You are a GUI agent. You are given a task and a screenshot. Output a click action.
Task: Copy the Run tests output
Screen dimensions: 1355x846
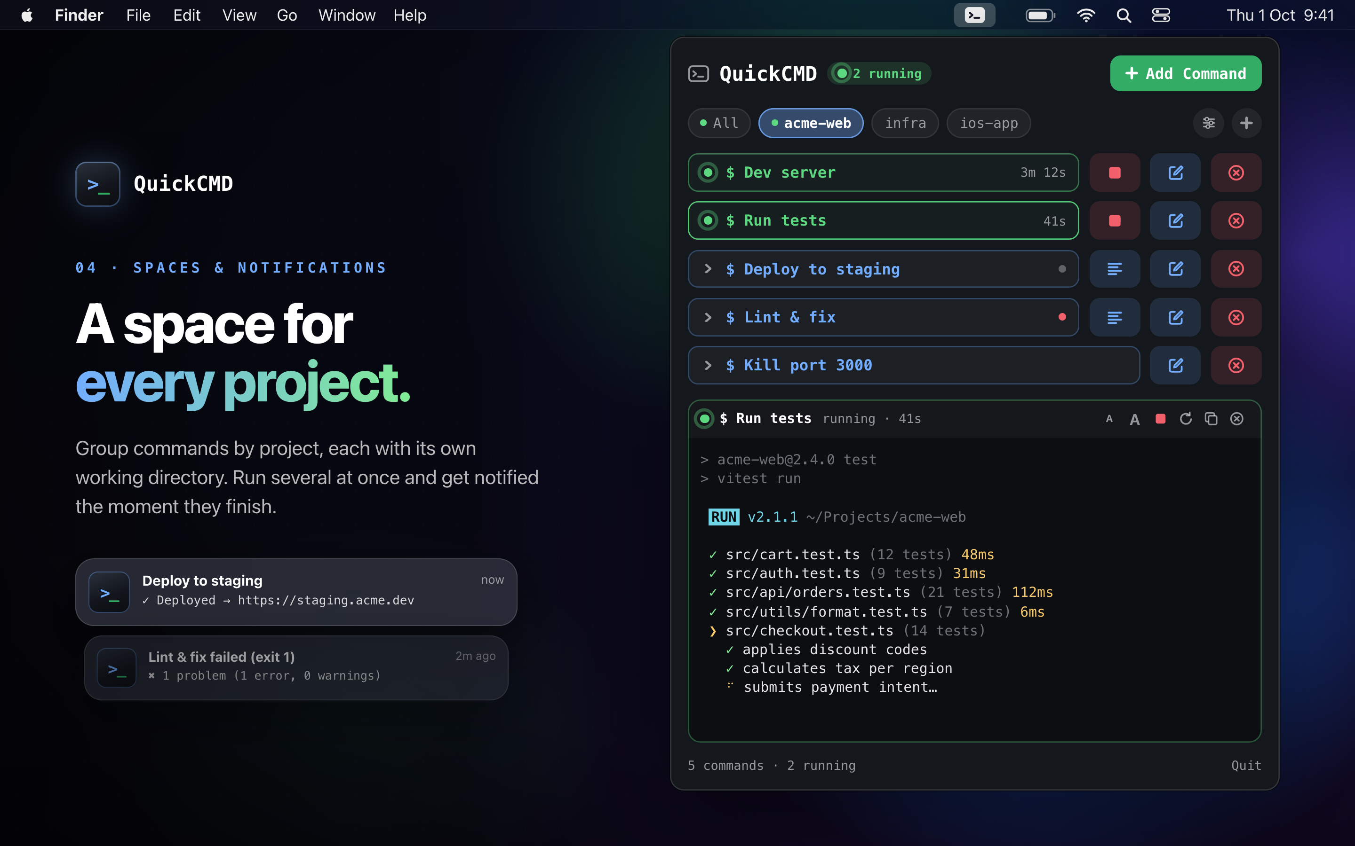(x=1211, y=419)
